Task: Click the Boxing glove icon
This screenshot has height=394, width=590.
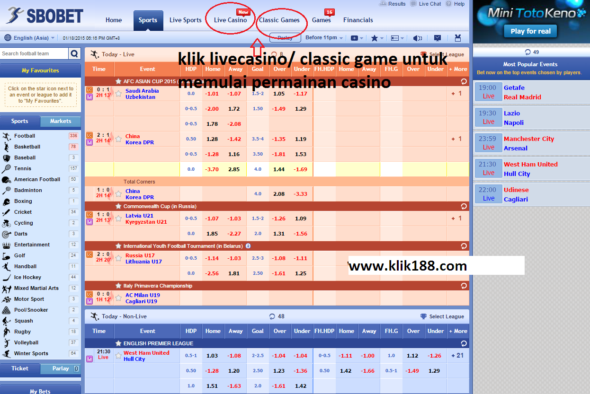Action: 6,201
